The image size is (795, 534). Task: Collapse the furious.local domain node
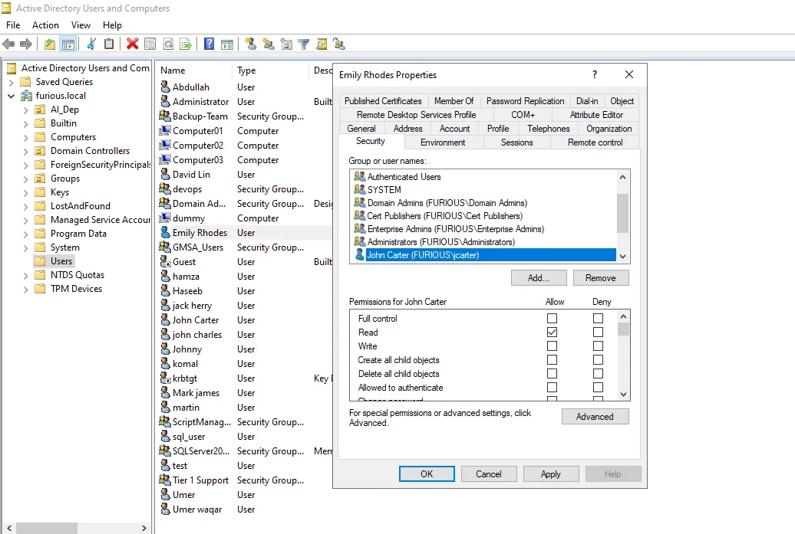pos(12,96)
